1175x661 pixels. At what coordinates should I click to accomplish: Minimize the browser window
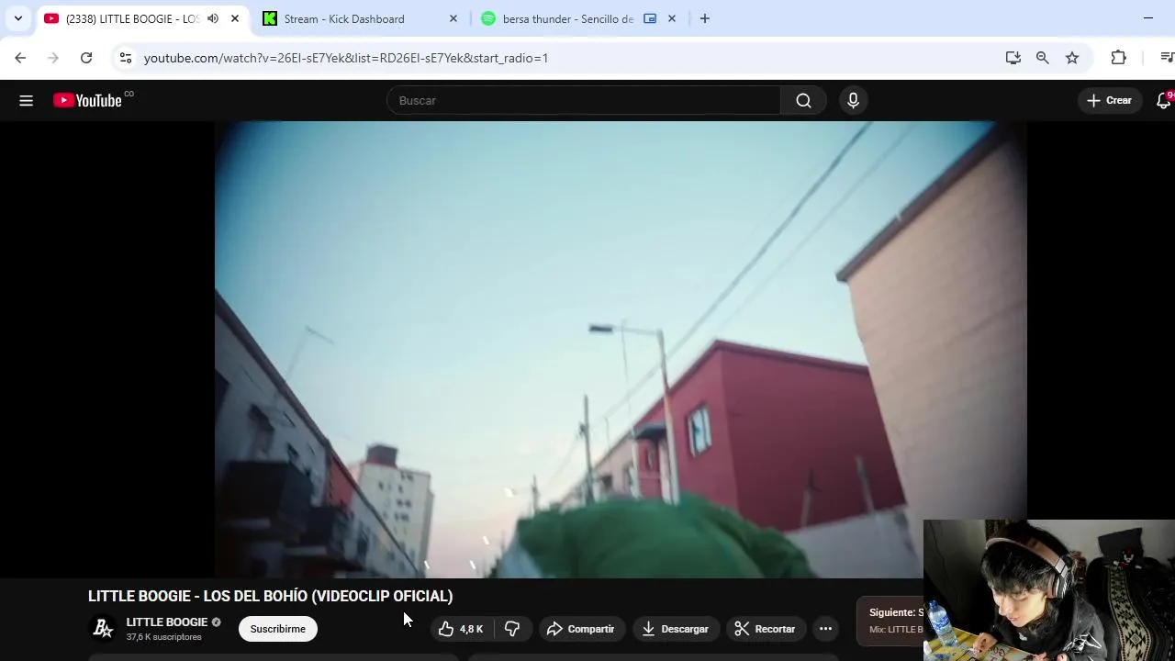coord(1148,18)
